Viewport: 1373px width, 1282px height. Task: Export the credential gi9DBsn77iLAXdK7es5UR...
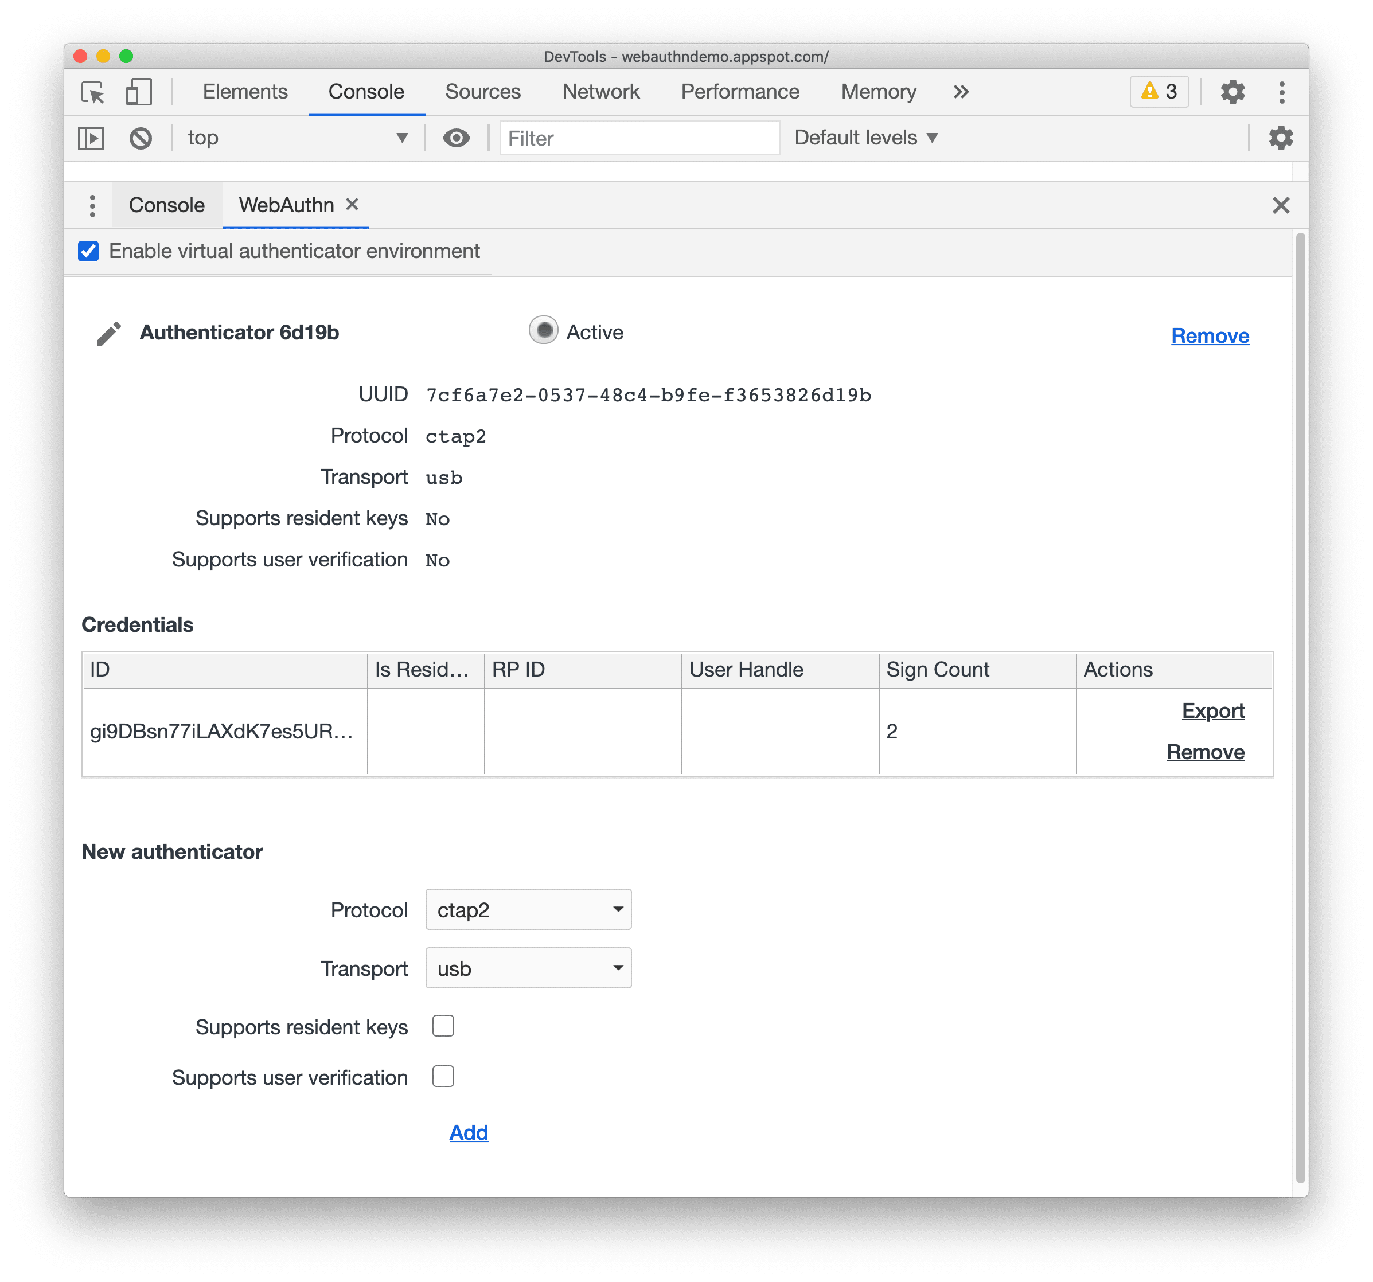(x=1211, y=711)
